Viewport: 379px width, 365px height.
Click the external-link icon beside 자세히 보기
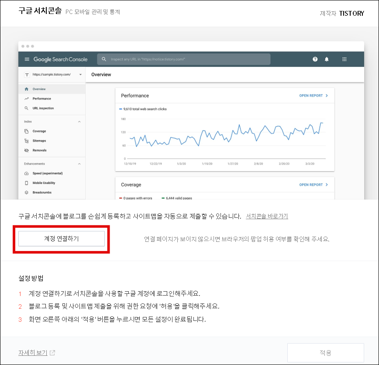(x=52, y=353)
